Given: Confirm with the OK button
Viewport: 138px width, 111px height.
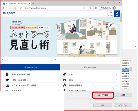Looking at the screenshot, I should 103,105.
